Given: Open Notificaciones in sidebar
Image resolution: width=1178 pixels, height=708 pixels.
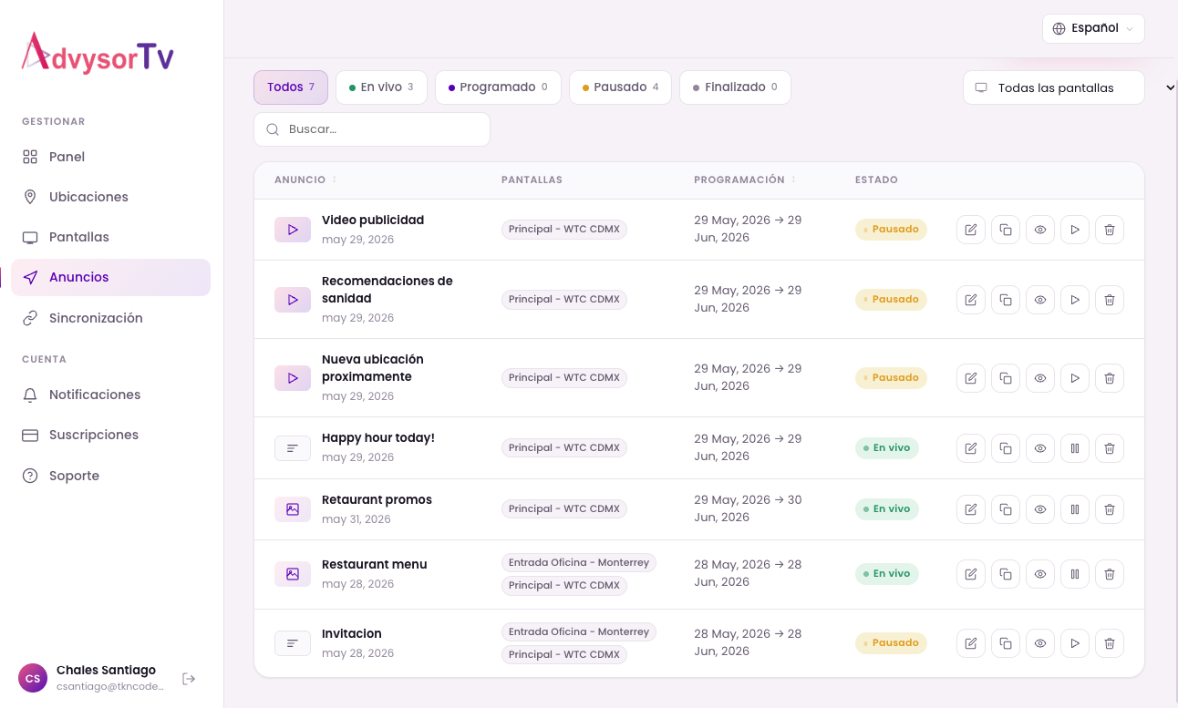Looking at the screenshot, I should [111, 395].
